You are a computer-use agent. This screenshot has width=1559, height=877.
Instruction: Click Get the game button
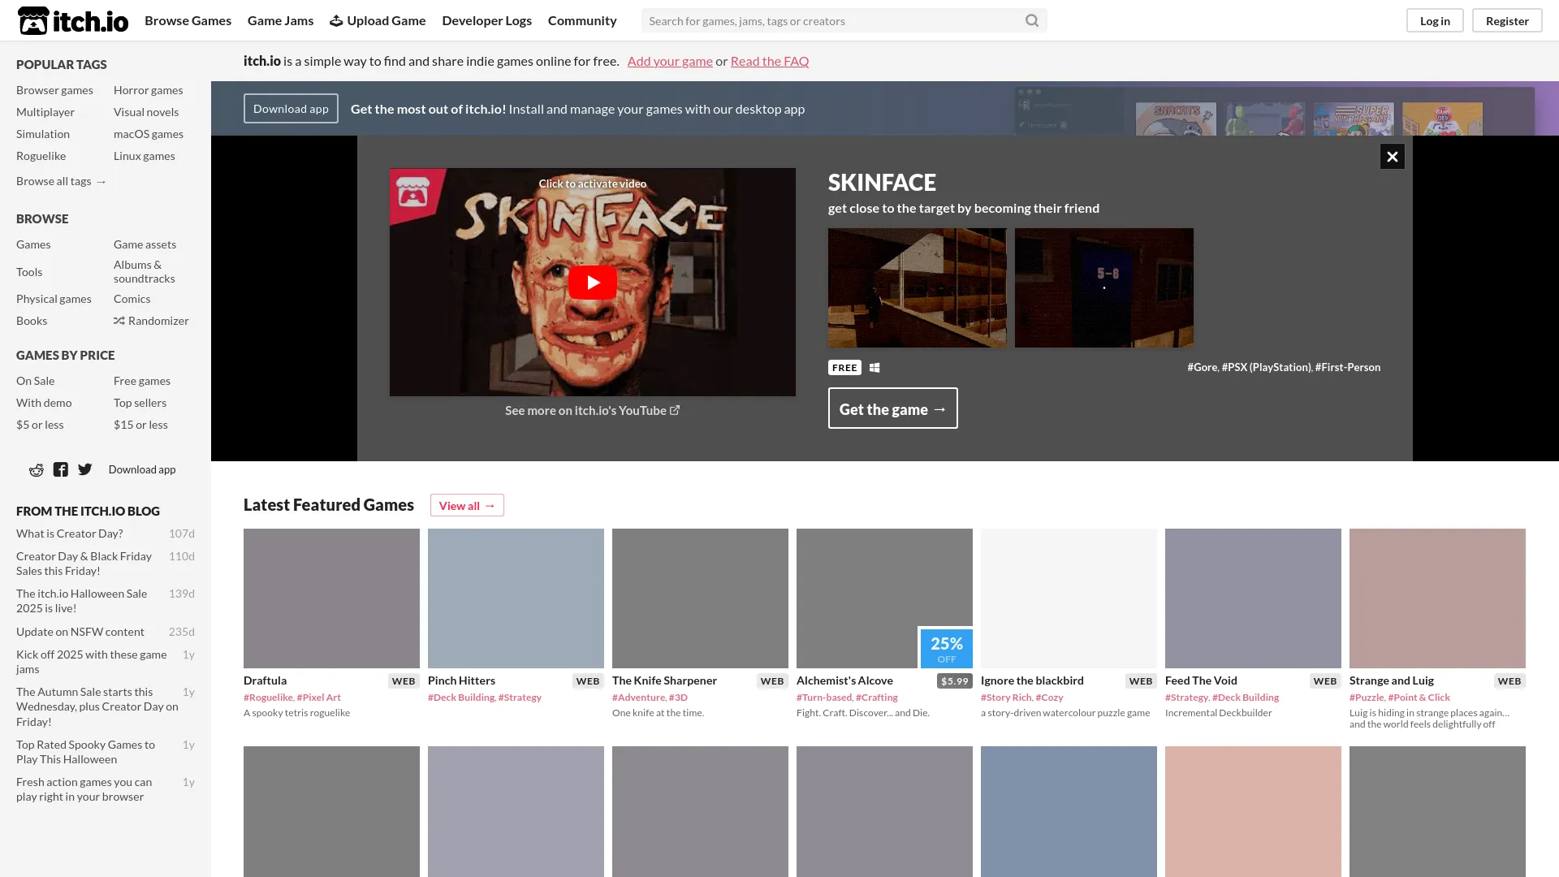pyautogui.click(x=892, y=408)
